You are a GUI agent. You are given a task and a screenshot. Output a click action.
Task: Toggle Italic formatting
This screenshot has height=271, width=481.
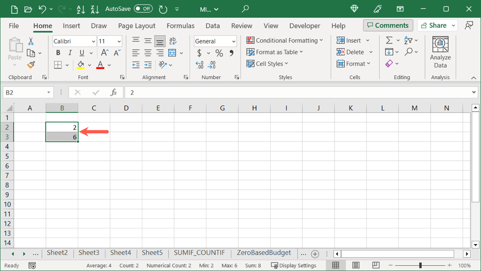[70, 53]
